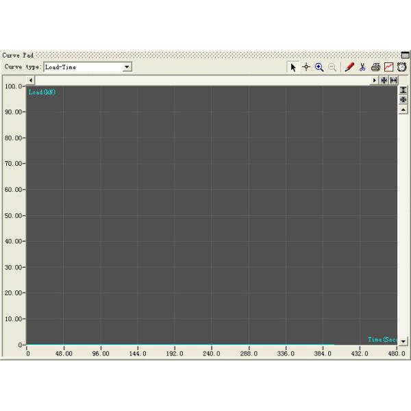Compress the load axis vertically
The width and height of the screenshot is (411, 411).
403,99
